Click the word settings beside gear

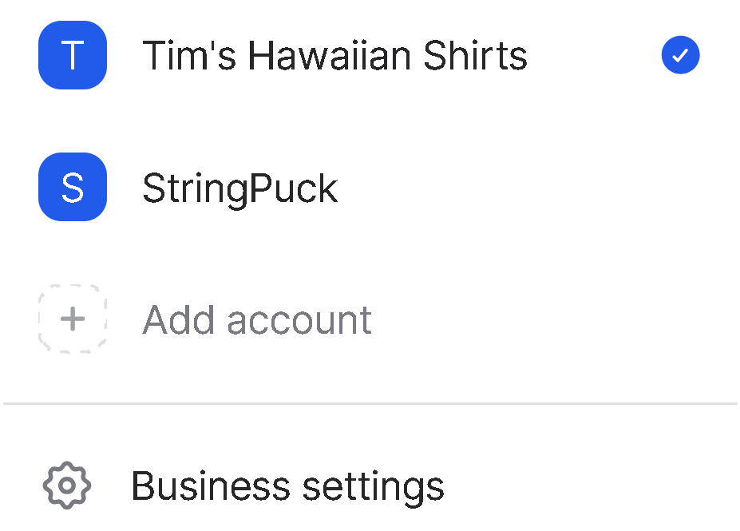374,489
